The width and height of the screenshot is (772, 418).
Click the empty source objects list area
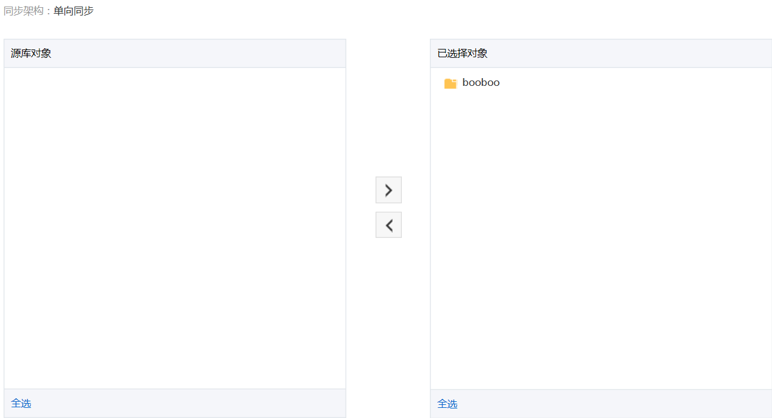click(174, 227)
